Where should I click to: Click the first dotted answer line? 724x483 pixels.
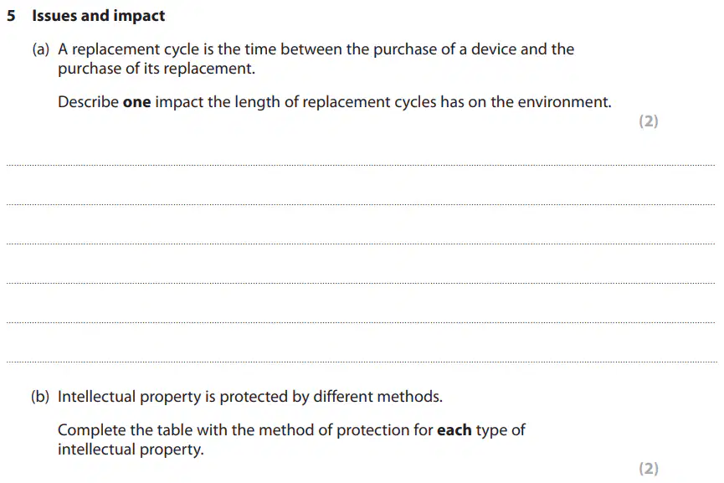(x=361, y=165)
